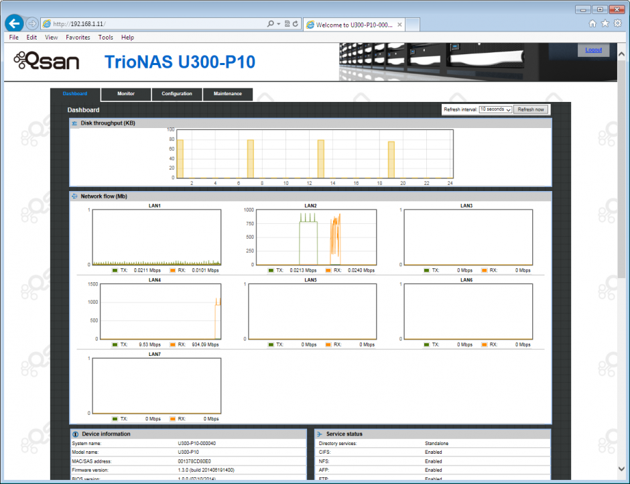Close the Welcome to U300-P10 tab
This screenshot has width=630, height=484.
click(399, 25)
